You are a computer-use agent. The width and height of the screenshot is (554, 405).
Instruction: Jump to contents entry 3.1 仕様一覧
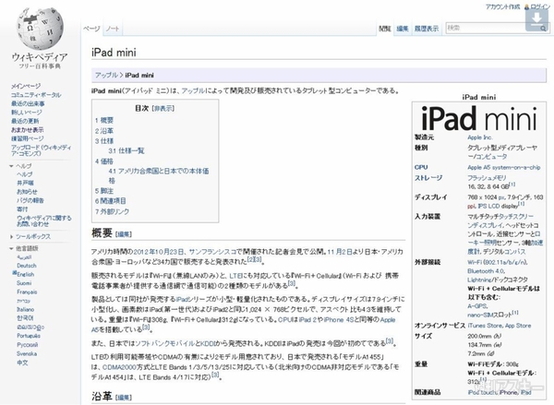click(126, 151)
